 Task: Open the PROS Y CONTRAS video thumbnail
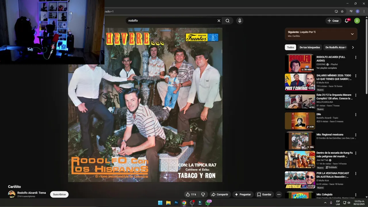300,82
